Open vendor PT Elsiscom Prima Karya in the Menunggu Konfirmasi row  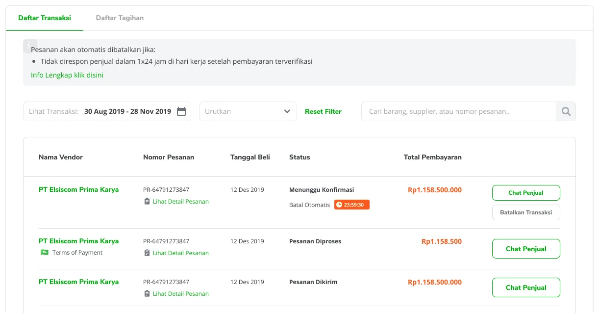tap(78, 189)
